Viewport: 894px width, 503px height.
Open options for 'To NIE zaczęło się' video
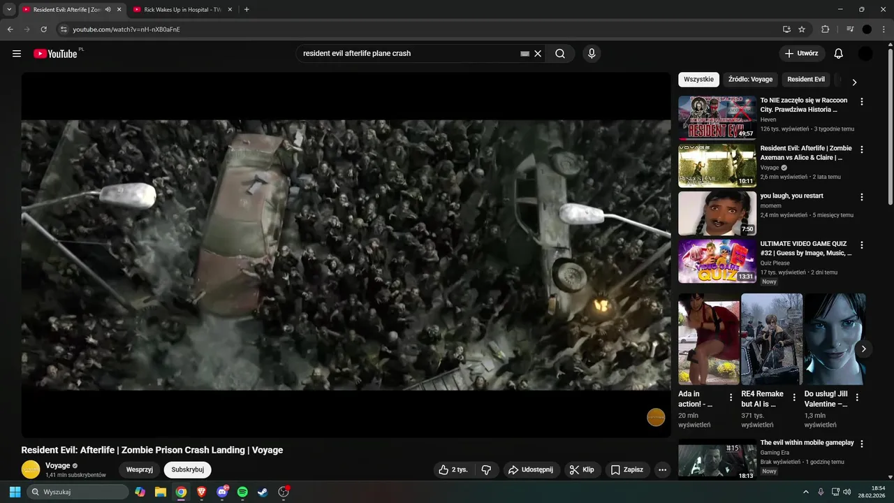tap(861, 101)
